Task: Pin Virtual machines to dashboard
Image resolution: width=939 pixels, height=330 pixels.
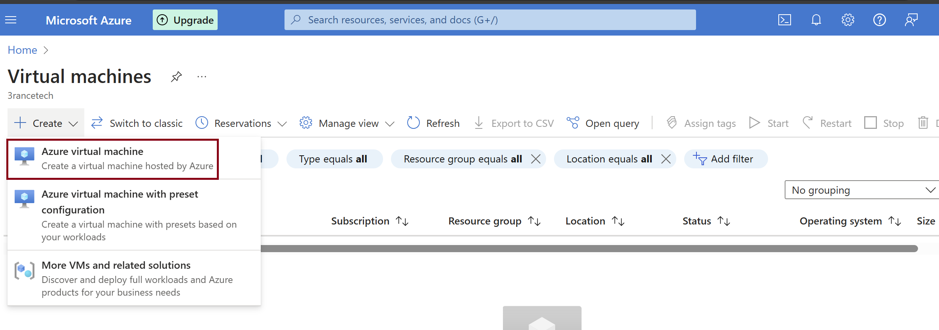Action: (176, 76)
